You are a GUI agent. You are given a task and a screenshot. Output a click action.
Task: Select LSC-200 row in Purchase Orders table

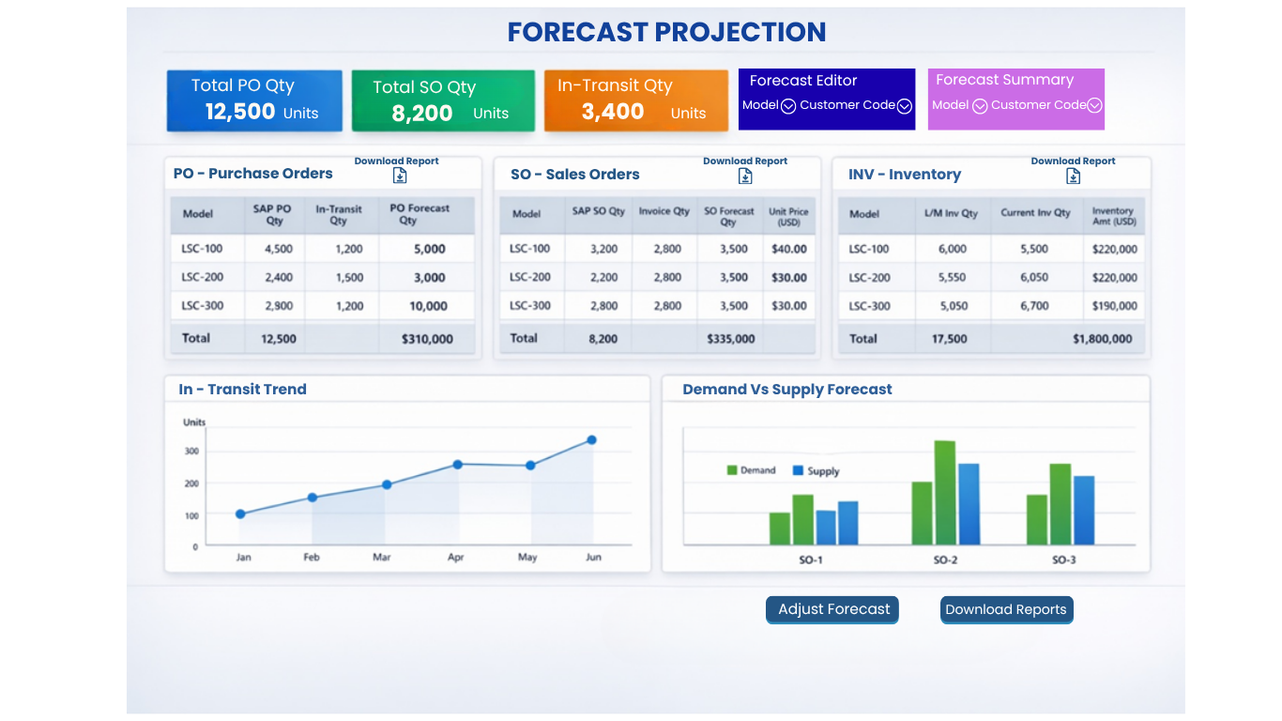tap(323, 277)
